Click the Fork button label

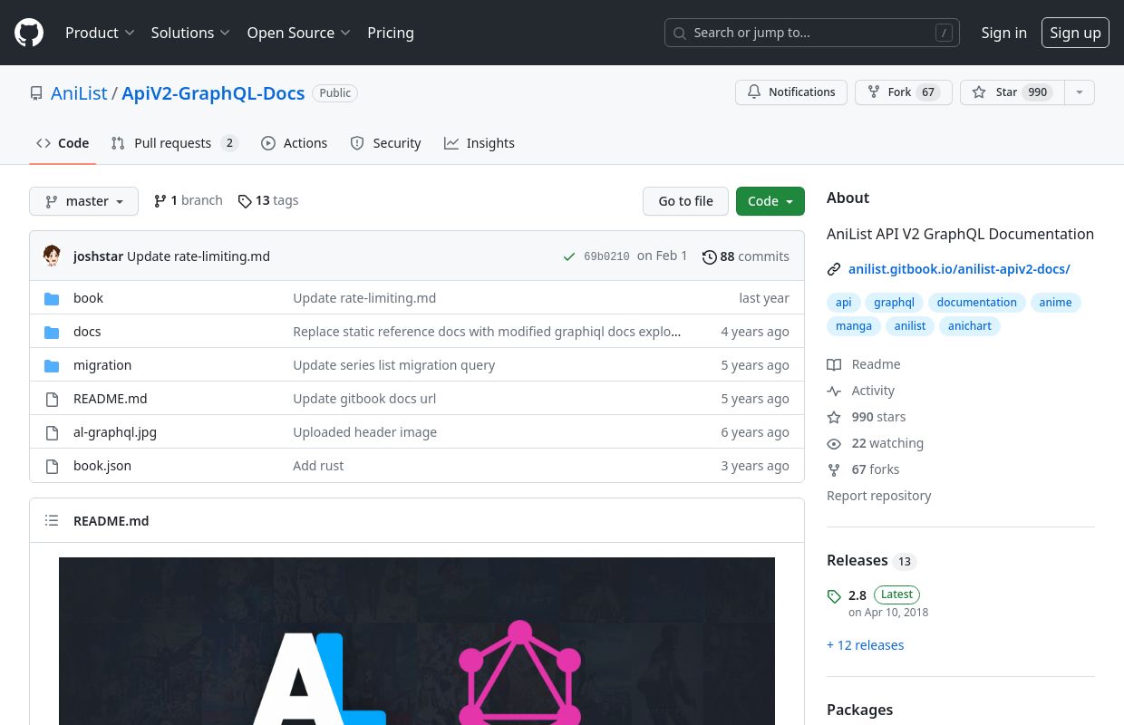pos(899,92)
